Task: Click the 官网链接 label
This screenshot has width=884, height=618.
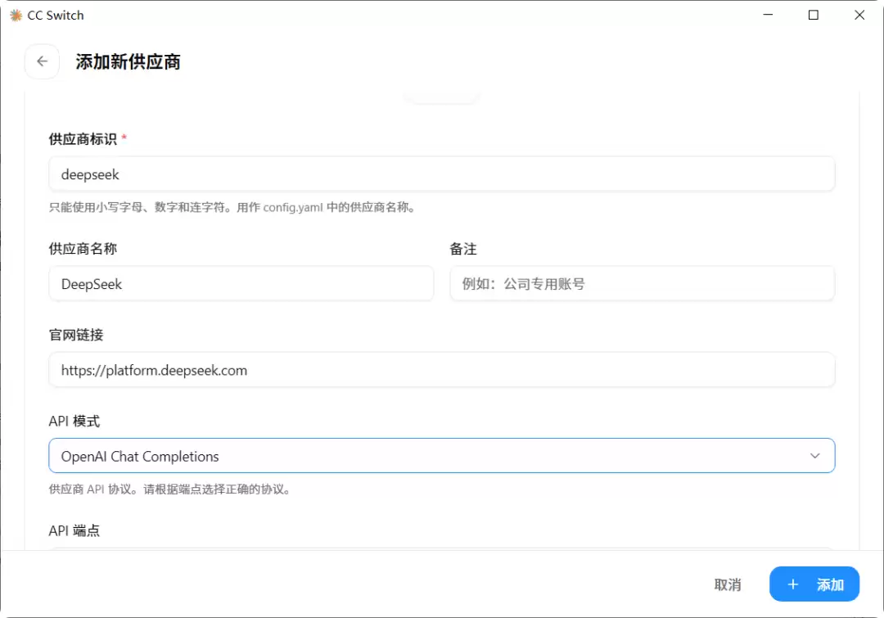Action: pyautogui.click(x=76, y=335)
